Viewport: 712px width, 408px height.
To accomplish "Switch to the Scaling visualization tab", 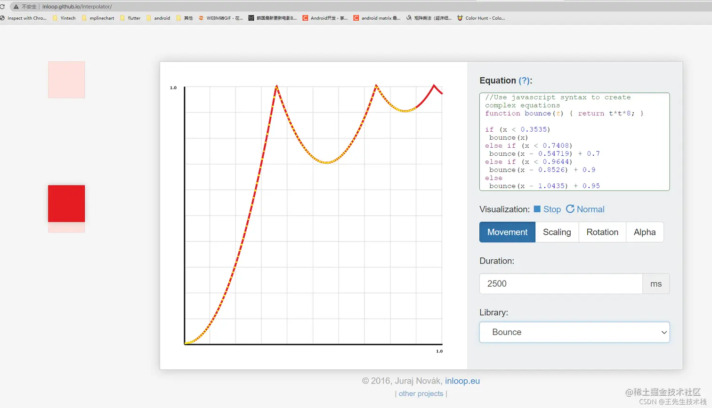I will pyautogui.click(x=557, y=232).
